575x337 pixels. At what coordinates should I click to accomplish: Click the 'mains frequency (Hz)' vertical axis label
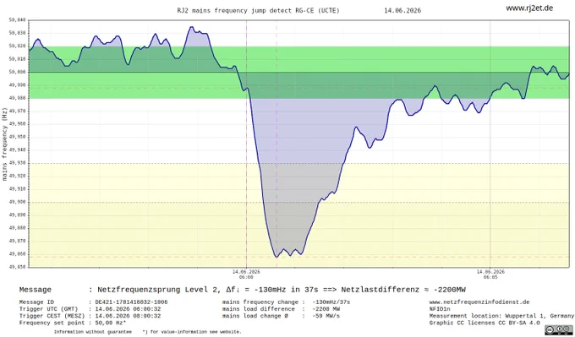pos(4,144)
